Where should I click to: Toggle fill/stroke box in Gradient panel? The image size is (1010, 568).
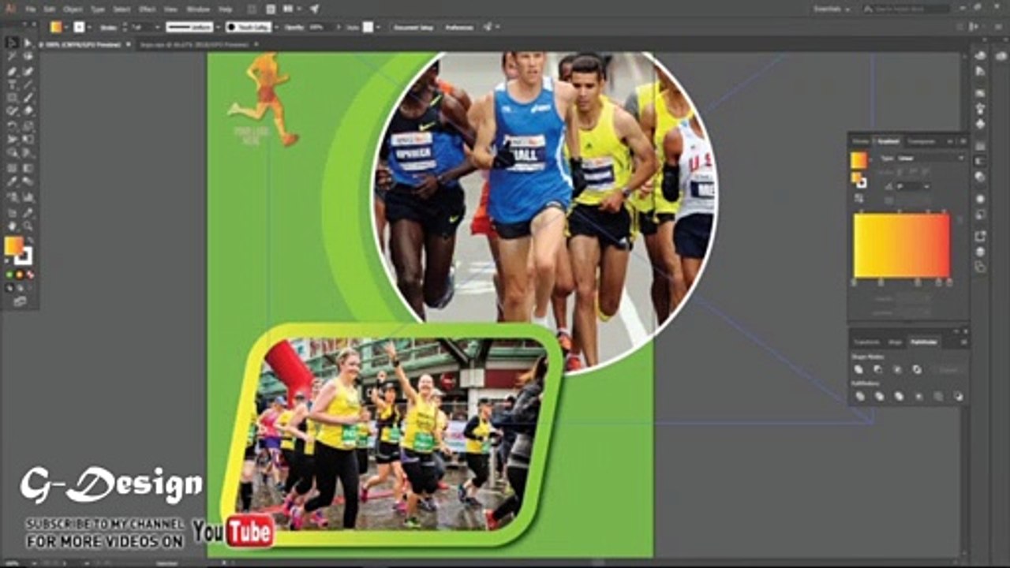pos(858,180)
